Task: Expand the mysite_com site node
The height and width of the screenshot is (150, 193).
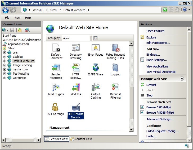Action: pyautogui.click(x=5, y=69)
